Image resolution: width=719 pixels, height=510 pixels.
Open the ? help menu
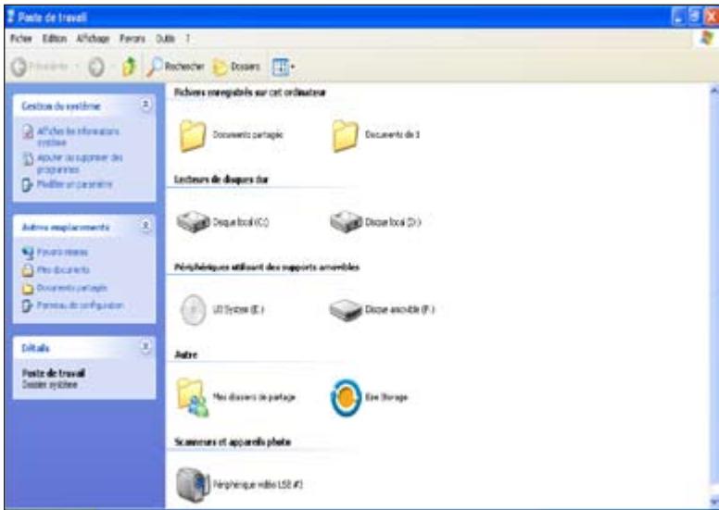[187, 39]
